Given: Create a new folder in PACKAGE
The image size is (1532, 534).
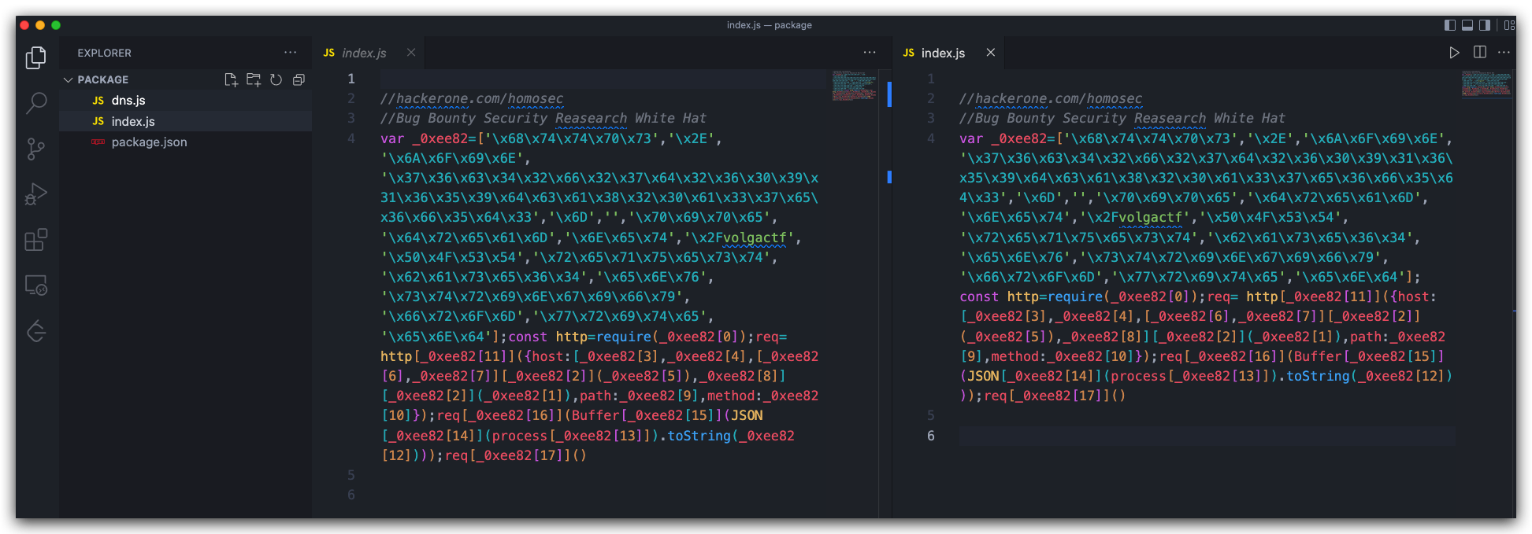Looking at the screenshot, I should pyautogui.click(x=254, y=79).
